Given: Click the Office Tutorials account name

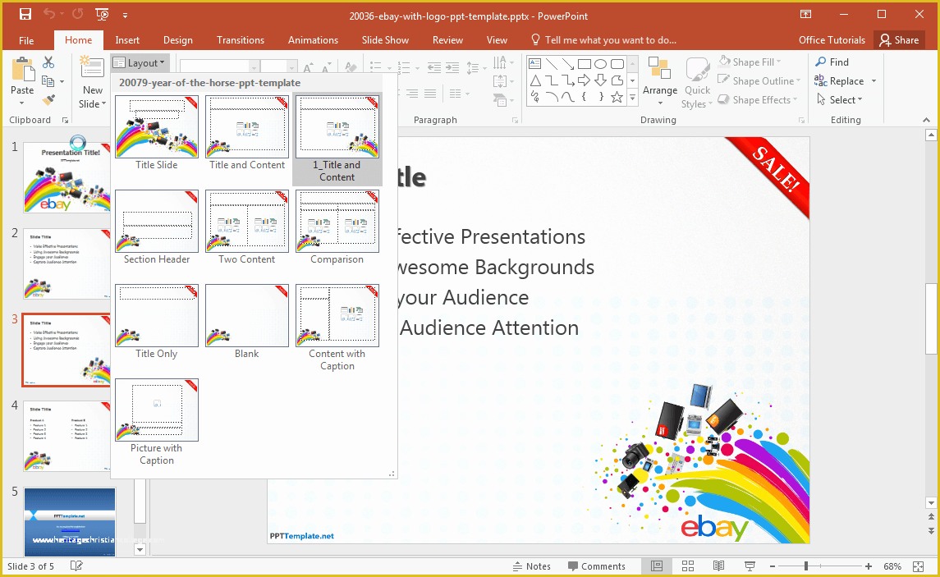Looking at the screenshot, I should pyautogui.click(x=832, y=40).
